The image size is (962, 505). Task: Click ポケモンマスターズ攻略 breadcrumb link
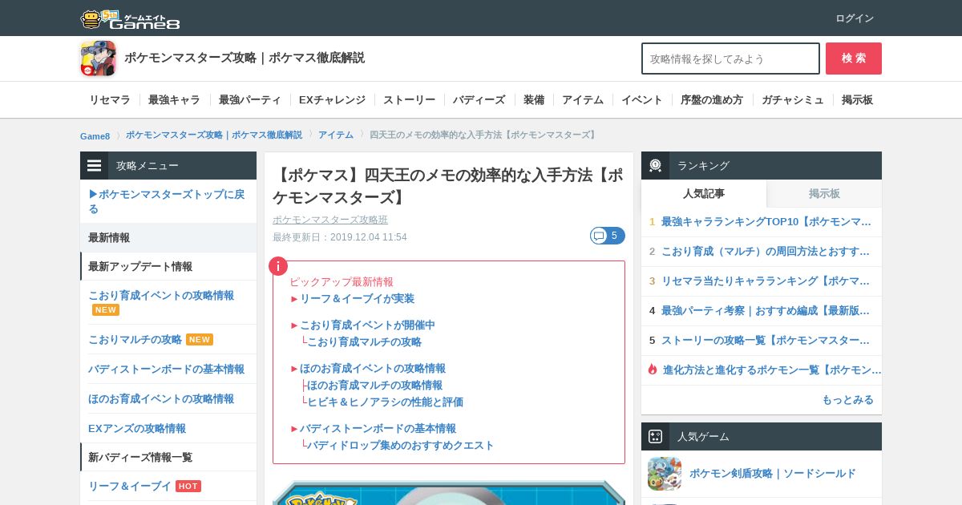pyautogui.click(x=214, y=135)
